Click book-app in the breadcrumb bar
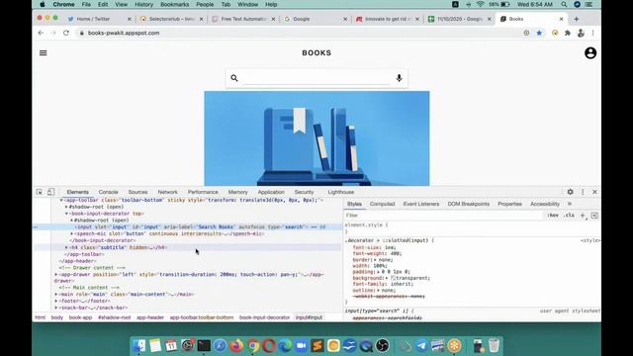Image resolution: width=633 pixels, height=356 pixels. 80,317
